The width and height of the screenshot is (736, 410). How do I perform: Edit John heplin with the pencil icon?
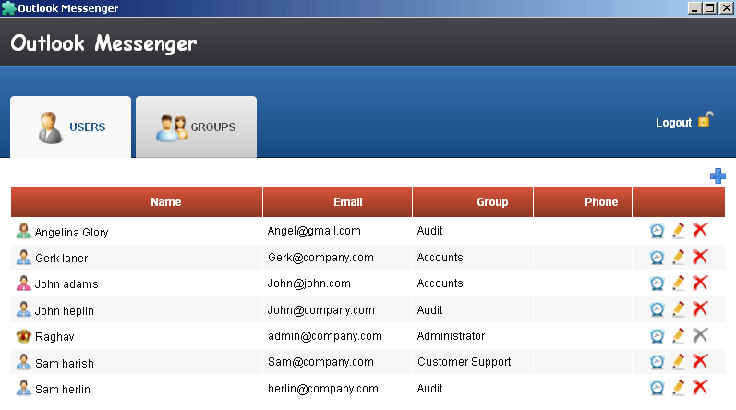(x=678, y=308)
